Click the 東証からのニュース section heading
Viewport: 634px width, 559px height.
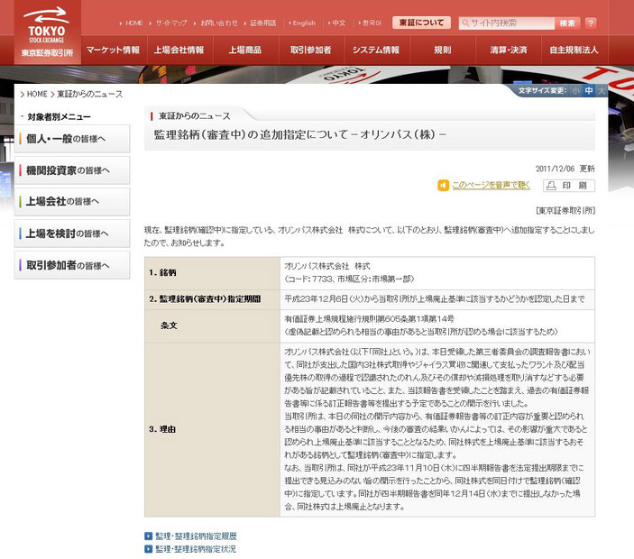click(x=195, y=116)
